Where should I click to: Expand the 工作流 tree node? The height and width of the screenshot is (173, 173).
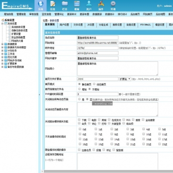(x=2, y=54)
